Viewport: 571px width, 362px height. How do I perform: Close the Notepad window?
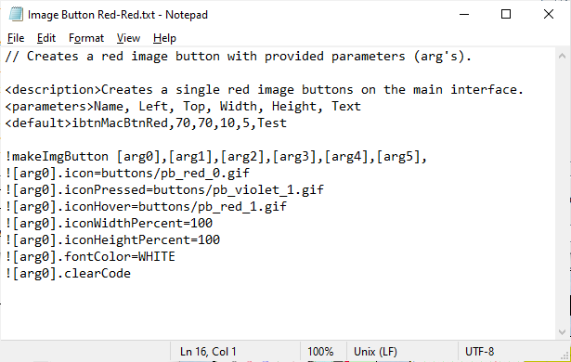pyautogui.click(x=549, y=15)
